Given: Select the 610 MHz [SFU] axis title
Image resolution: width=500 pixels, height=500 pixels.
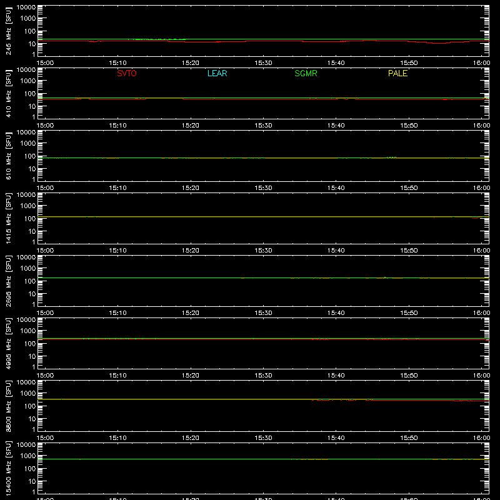Looking at the screenshot, I should pos(8,156).
